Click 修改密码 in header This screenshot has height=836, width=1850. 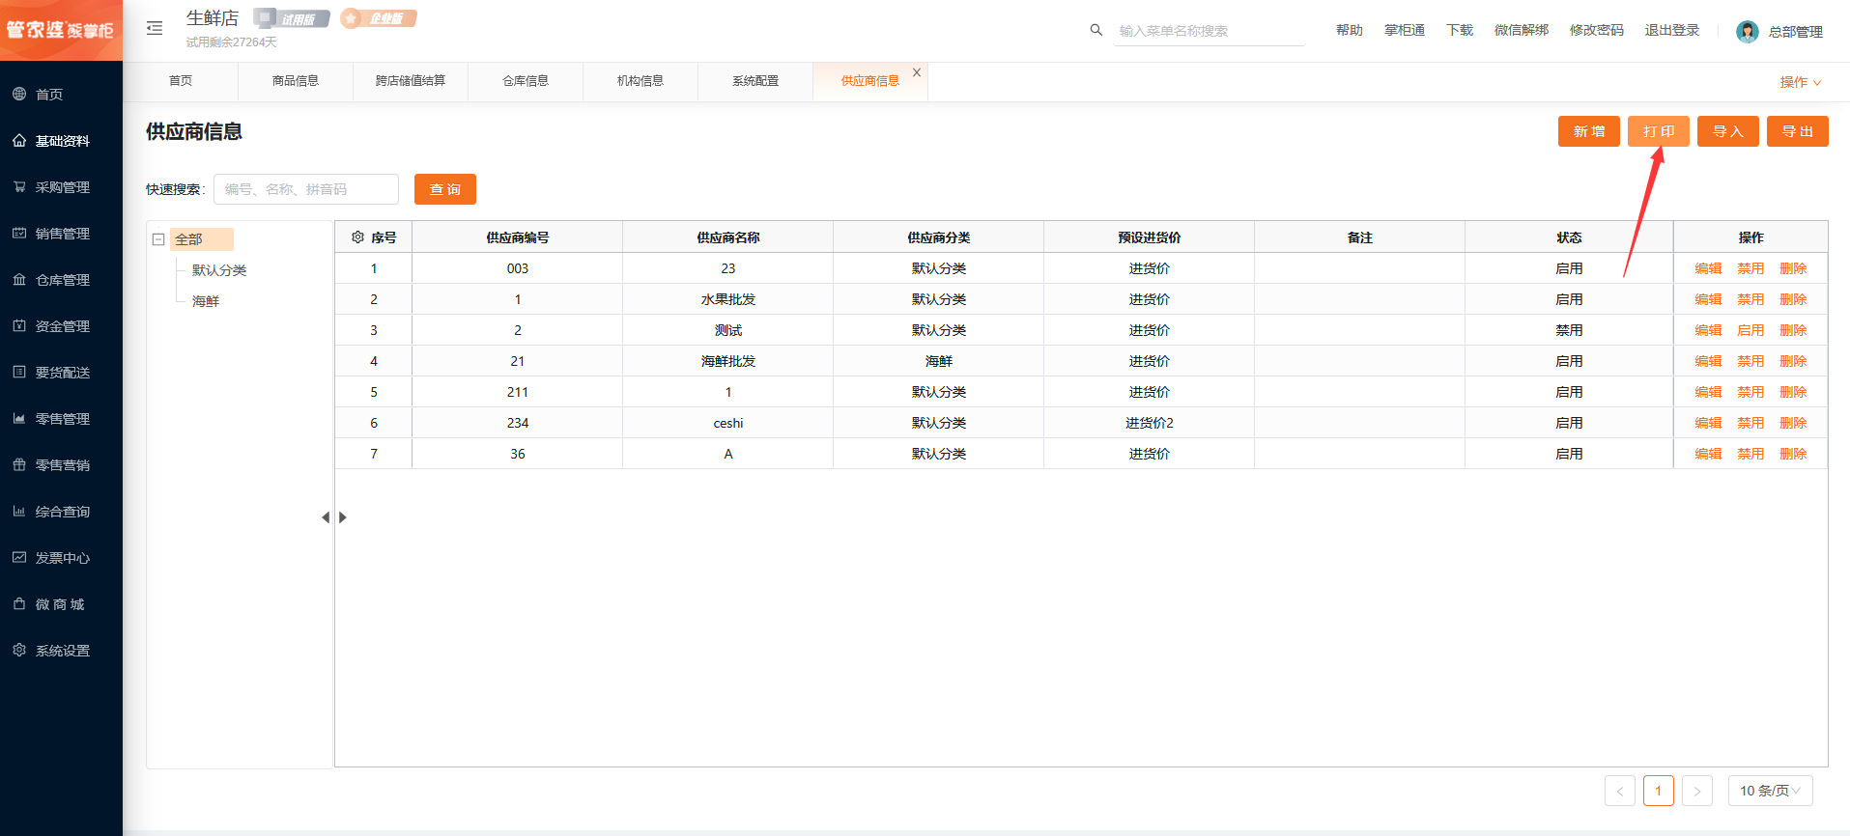(x=1597, y=30)
